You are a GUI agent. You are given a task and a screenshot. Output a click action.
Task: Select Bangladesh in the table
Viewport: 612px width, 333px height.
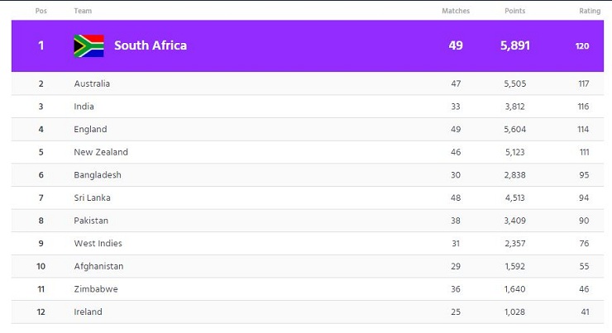[x=98, y=175]
